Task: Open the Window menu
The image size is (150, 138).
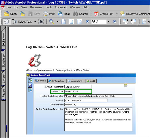Action: click(x=75, y=7)
